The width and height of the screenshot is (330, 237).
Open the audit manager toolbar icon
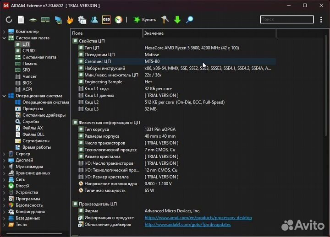(x=82, y=20)
